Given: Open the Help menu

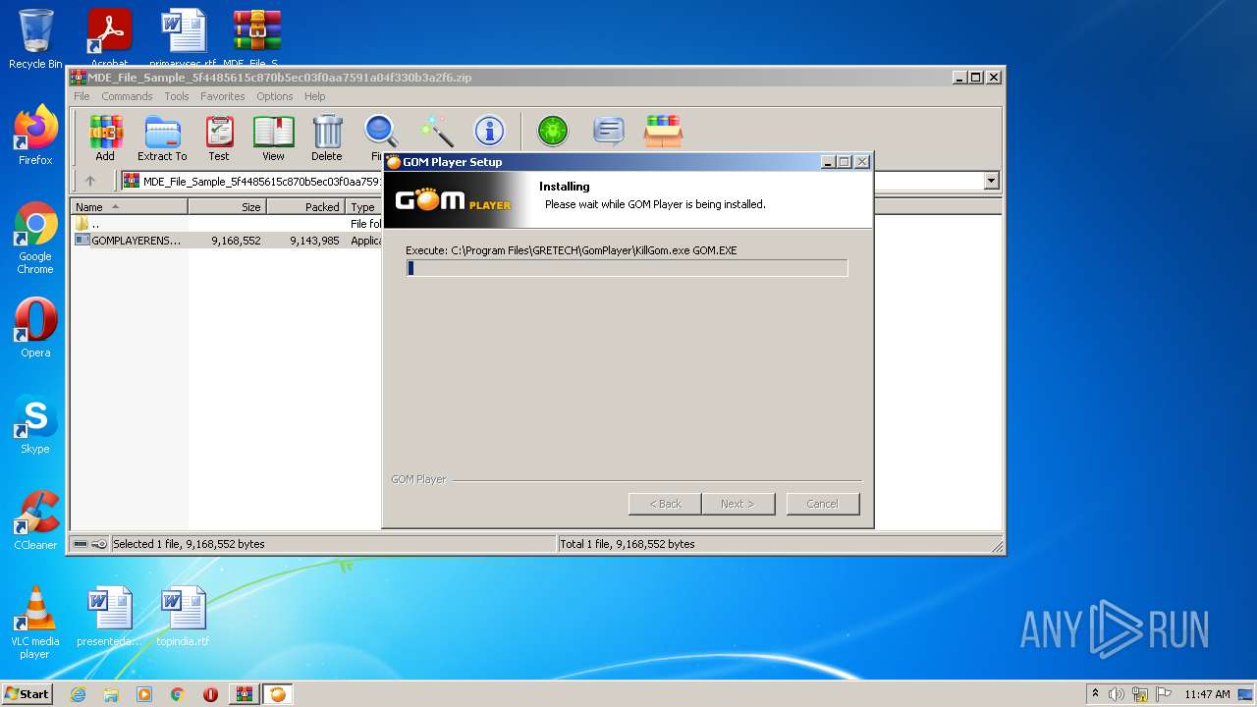Looking at the screenshot, I should 314,96.
